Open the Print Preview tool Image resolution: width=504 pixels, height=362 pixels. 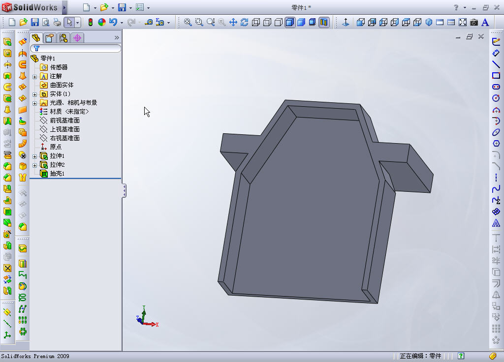[46, 22]
